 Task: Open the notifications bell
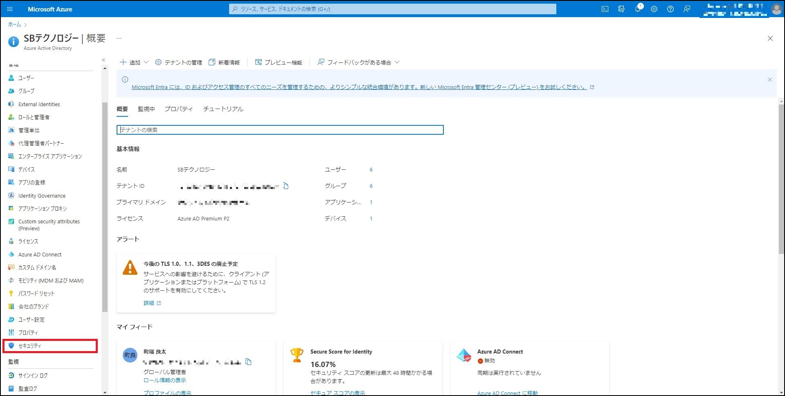point(638,9)
